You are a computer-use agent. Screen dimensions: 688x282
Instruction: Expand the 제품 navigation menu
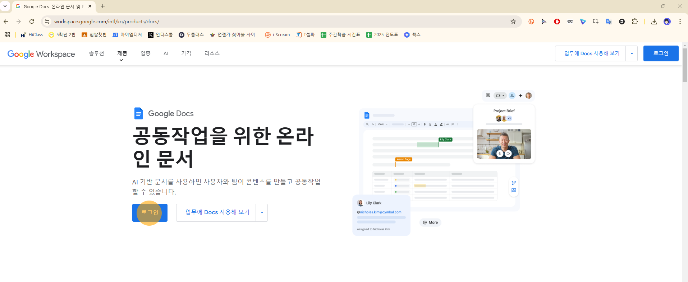(x=122, y=53)
